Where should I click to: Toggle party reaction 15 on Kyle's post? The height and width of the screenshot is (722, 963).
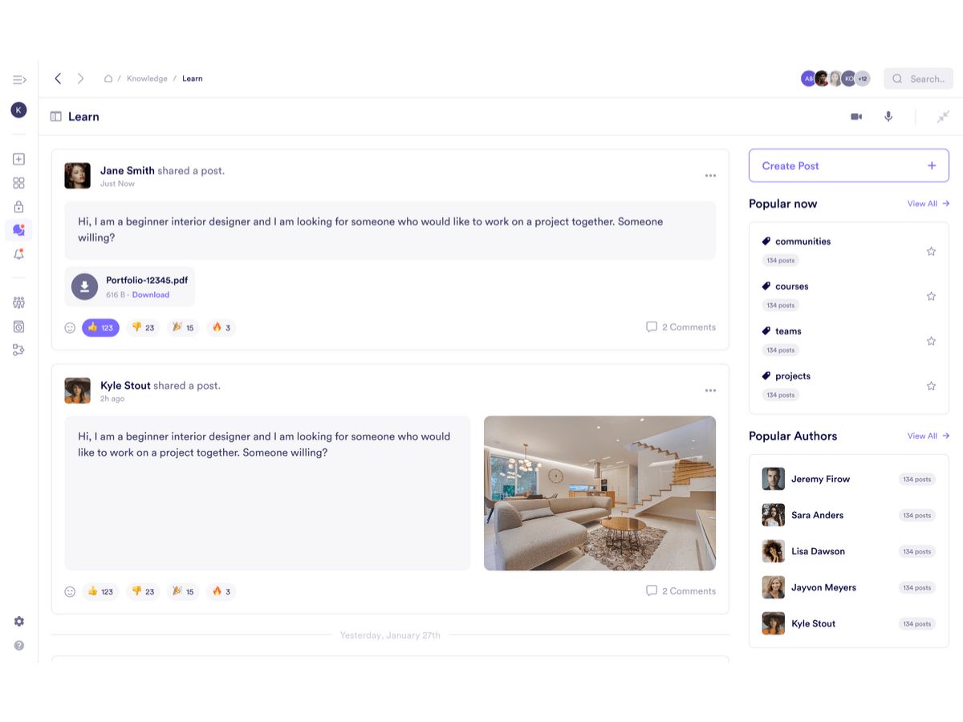183,591
